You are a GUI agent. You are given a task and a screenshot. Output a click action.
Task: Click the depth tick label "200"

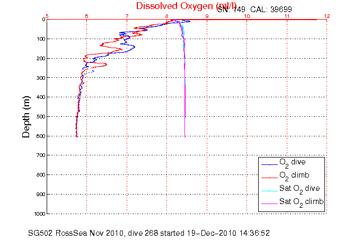(x=41, y=58)
